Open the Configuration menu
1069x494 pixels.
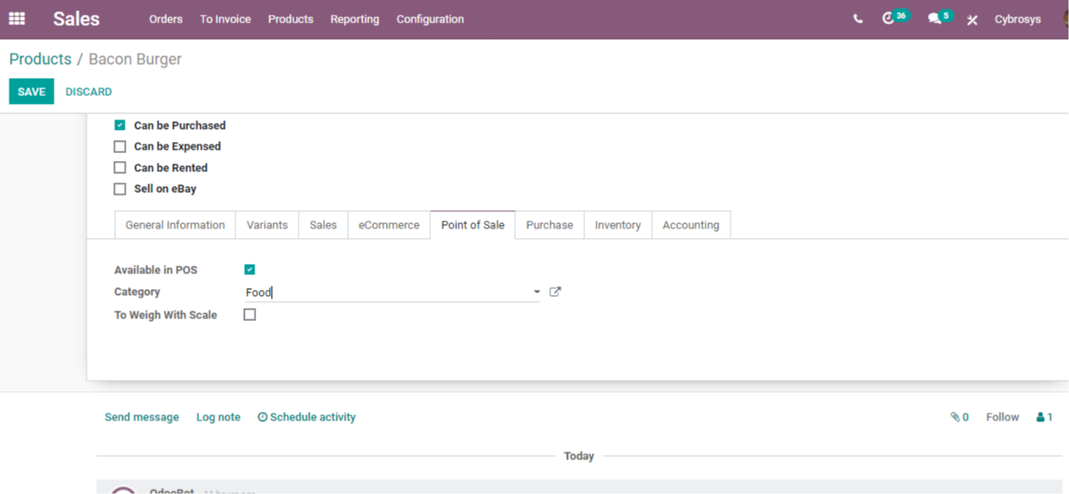(x=430, y=19)
